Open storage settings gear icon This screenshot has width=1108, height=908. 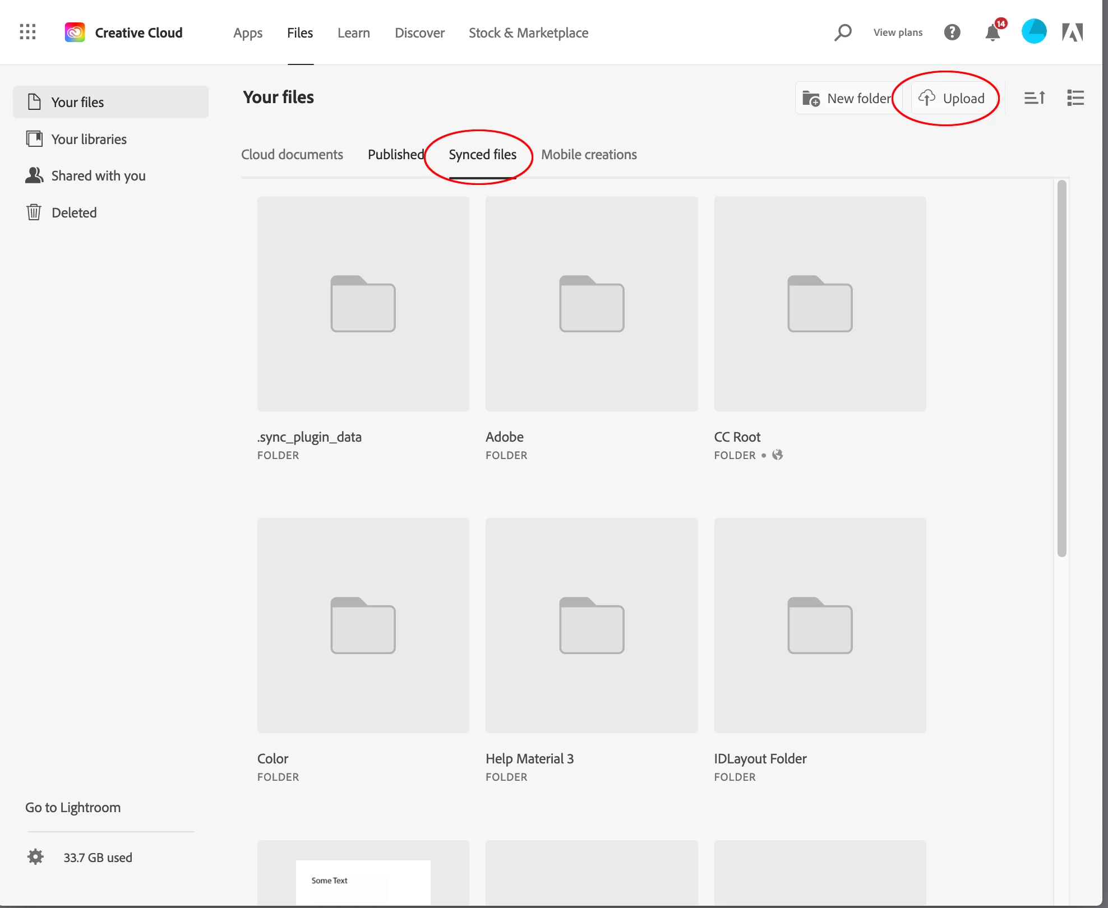(x=35, y=857)
